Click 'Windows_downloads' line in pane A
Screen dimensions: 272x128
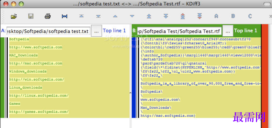pyautogui.click(x=28, y=71)
